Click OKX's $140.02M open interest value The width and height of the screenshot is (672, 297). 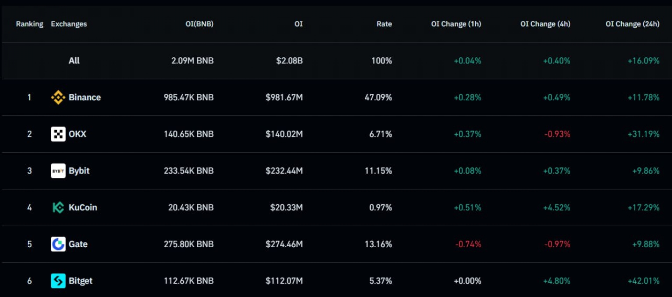[284, 134]
